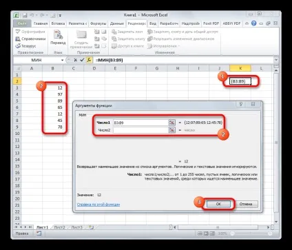Switch to the ABBYY PDF tab
This screenshot has height=250, width=292.
pyautogui.click(x=232, y=23)
